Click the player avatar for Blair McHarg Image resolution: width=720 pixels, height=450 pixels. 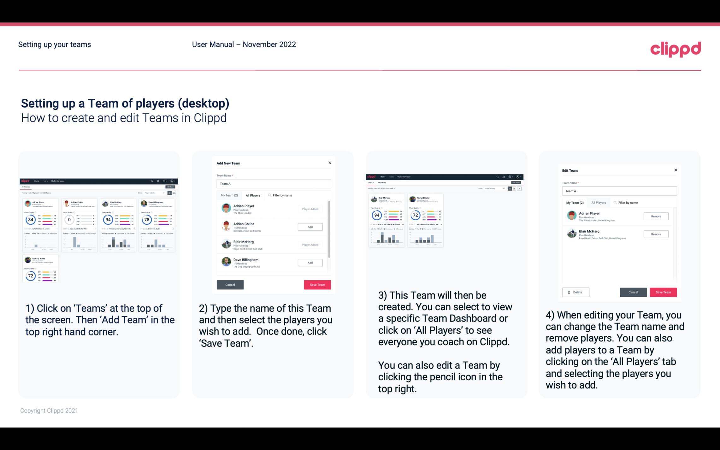tap(226, 243)
